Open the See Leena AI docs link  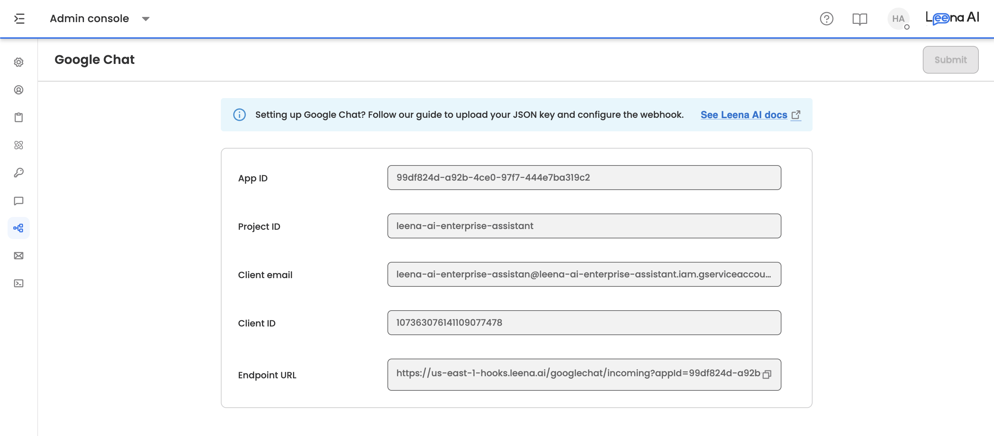point(743,115)
